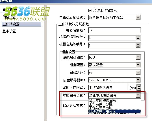Open 工作站添加模式 dropdown arrow
152x121 pixels.
[x=138, y=17]
